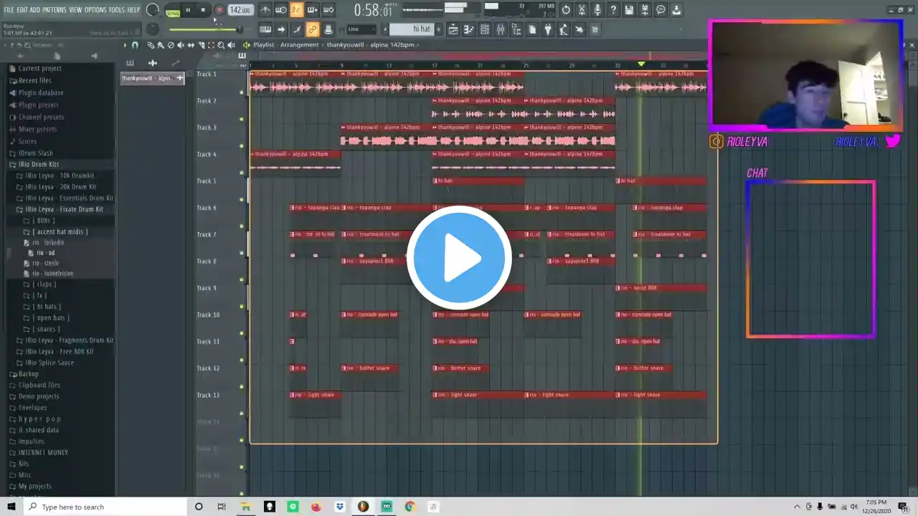918x516 pixels.
Task: Mute Track 3 using its green switch
Action: (242, 146)
